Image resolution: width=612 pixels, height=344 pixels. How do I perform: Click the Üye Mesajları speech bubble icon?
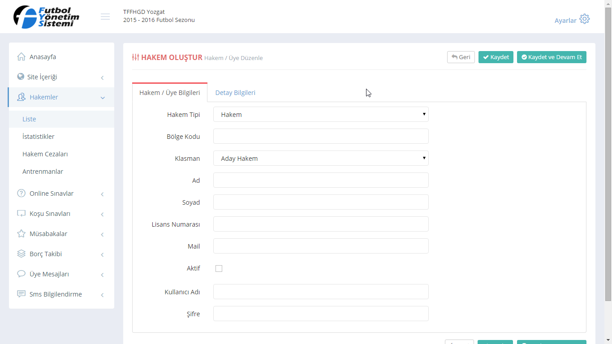click(21, 274)
